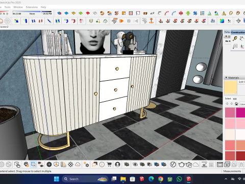
Task: Click the red-and-blue cube icon starting the top toolbar row
Action: [x=59, y=13]
